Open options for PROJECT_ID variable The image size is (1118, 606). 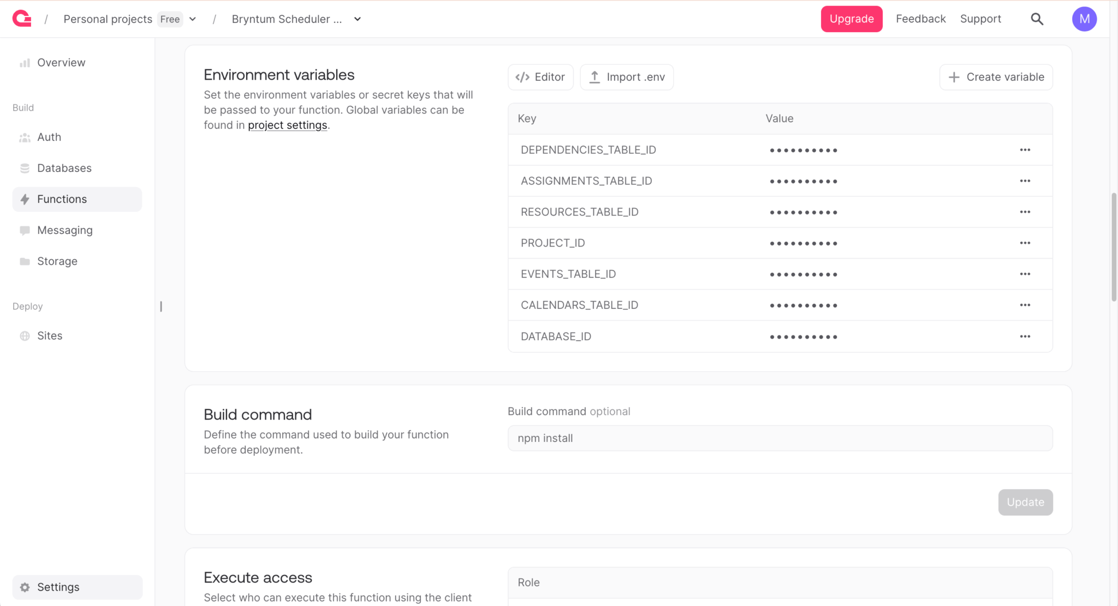coord(1025,243)
